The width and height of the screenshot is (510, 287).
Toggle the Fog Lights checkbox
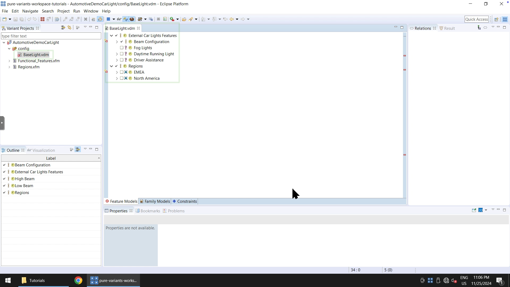click(122, 48)
